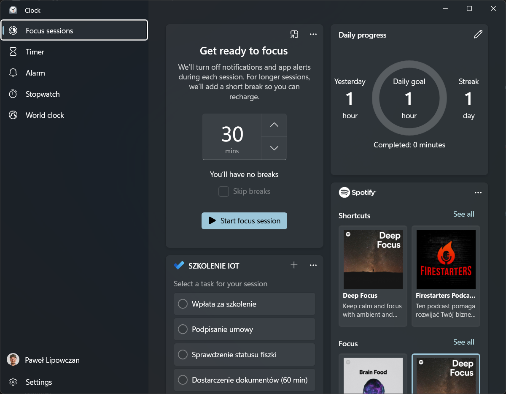This screenshot has height=394, width=506.
Task: Toggle the Skip breaks checkbox
Action: pyautogui.click(x=223, y=192)
